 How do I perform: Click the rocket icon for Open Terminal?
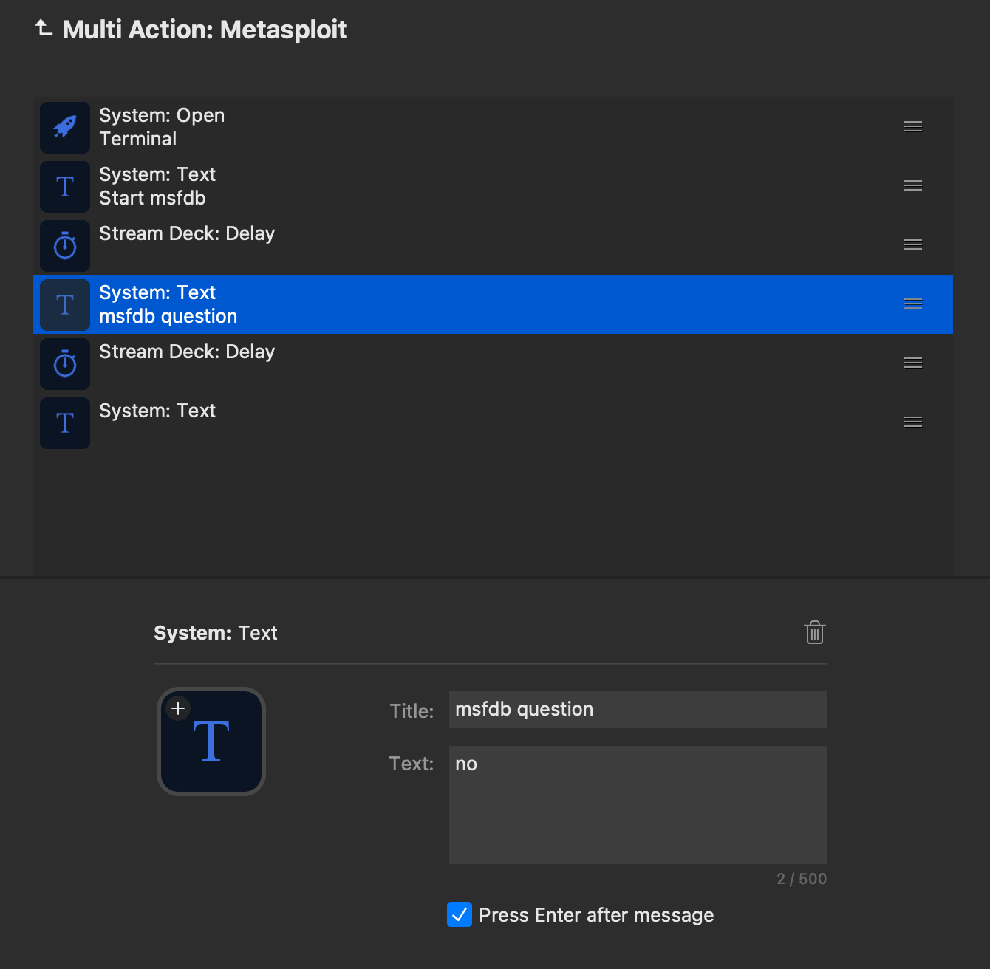65,127
